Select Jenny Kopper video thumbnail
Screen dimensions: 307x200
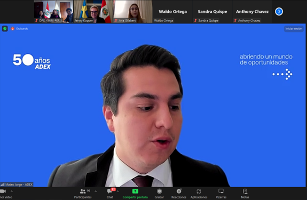click(93, 12)
